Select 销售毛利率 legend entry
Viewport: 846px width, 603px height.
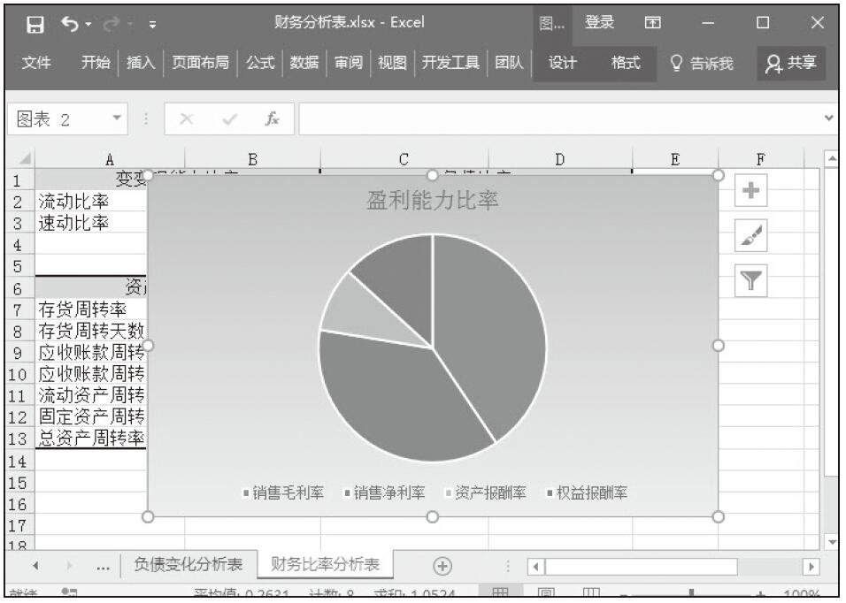[283, 493]
